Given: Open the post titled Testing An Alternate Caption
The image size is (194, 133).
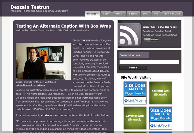Looking at the screenshot, I should (63, 26).
